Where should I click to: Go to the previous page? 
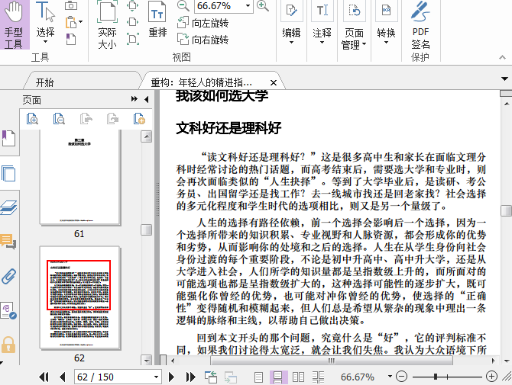coord(63,377)
